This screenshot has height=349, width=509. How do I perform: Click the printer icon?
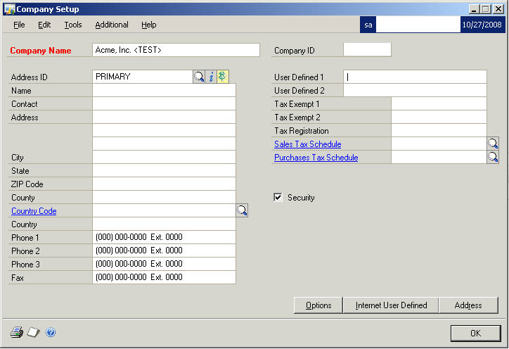tap(17, 332)
